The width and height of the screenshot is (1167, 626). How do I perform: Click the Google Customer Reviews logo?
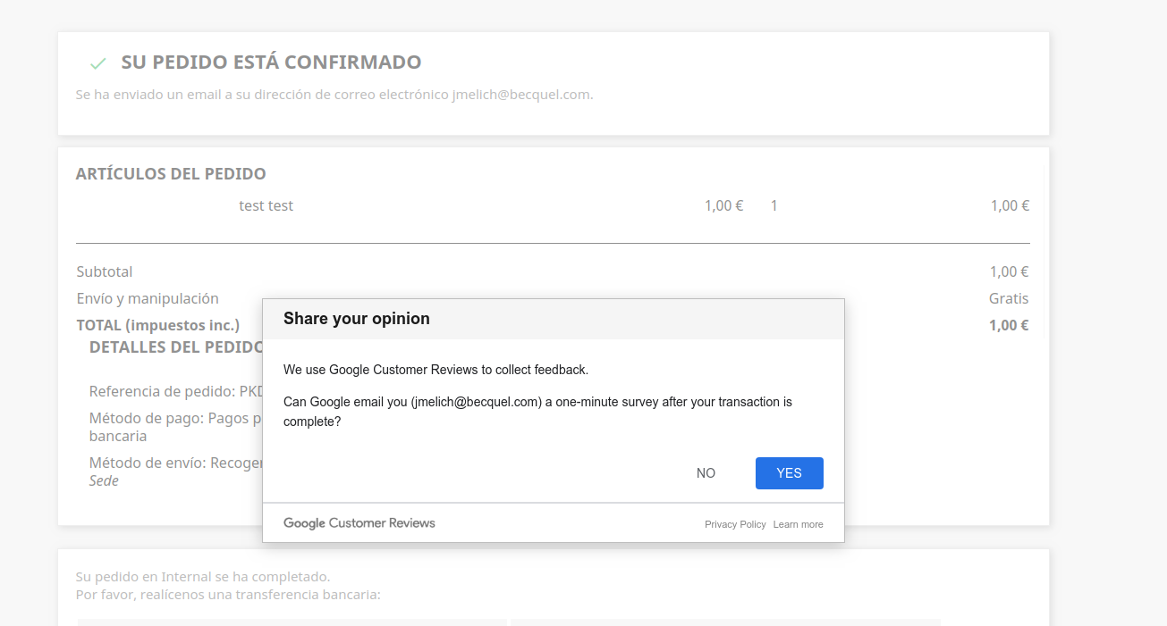click(x=359, y=523)
